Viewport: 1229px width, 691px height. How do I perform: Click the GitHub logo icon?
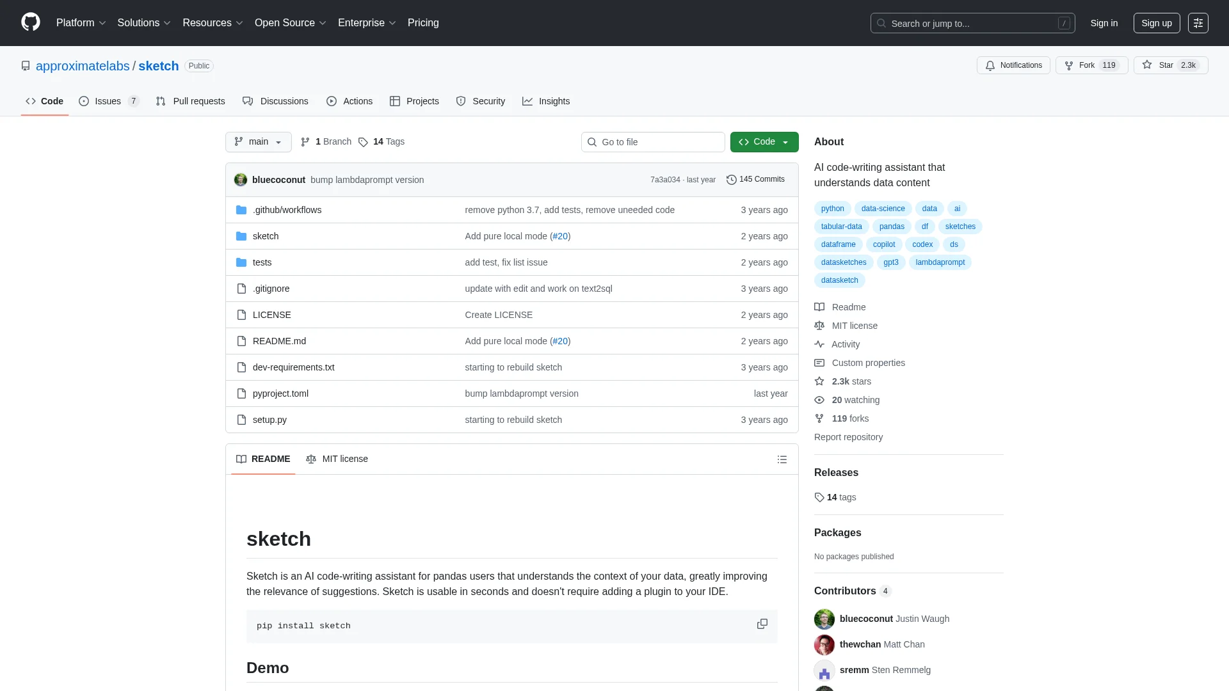coord(30,22)
